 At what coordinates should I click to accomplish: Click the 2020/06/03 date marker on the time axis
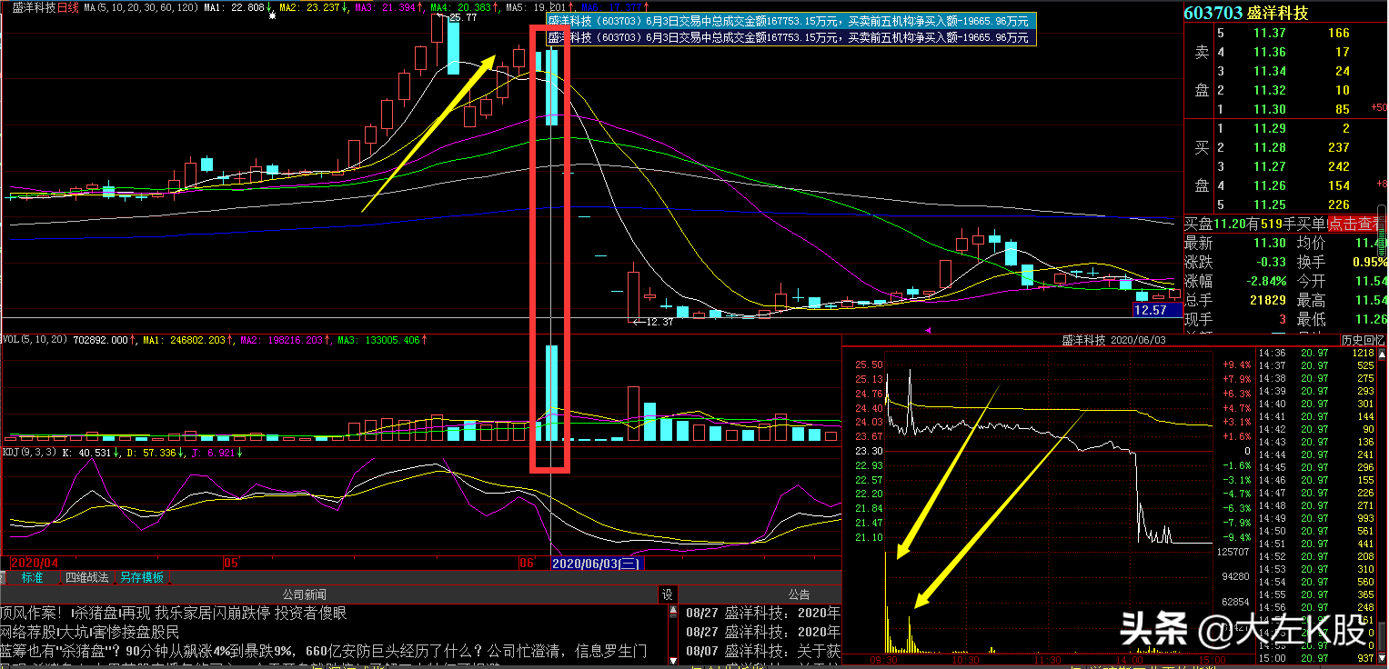(598, 564)
